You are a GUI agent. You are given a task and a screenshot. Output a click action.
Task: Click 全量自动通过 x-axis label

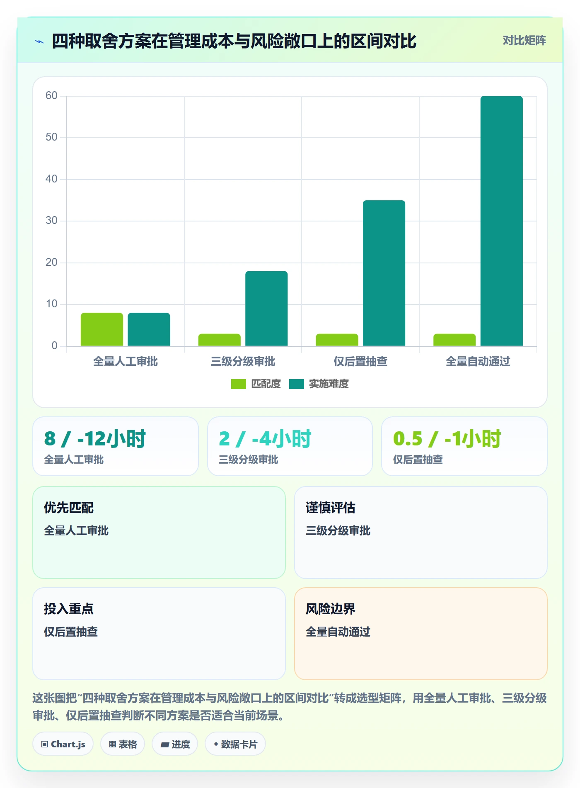tap(478, 362)
